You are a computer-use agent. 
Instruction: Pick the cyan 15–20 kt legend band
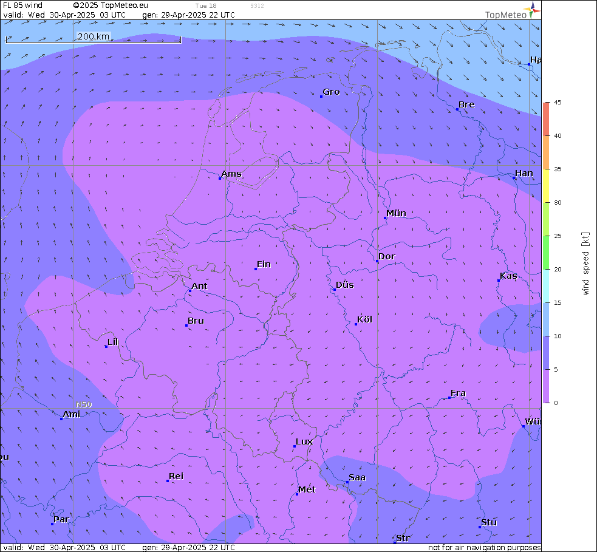546,286
